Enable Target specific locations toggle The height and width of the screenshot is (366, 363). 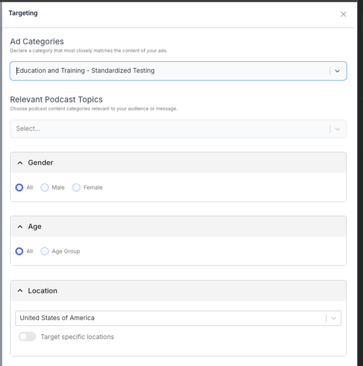27,337
